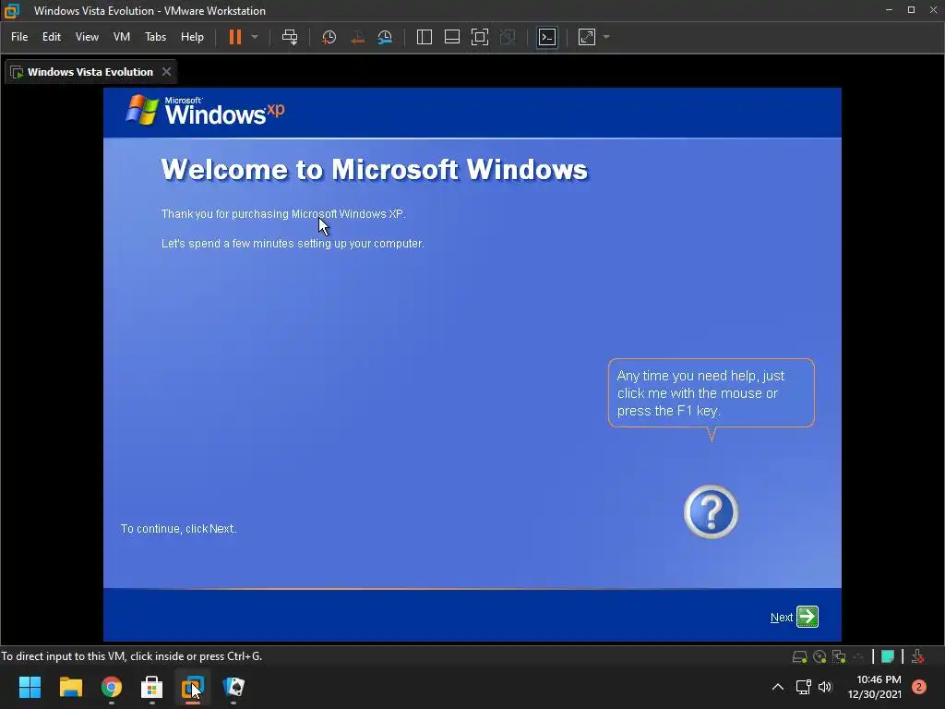Screen dimensions: 945x709
Task: Click the greyed USB device status icon
Action: [859, 656]
